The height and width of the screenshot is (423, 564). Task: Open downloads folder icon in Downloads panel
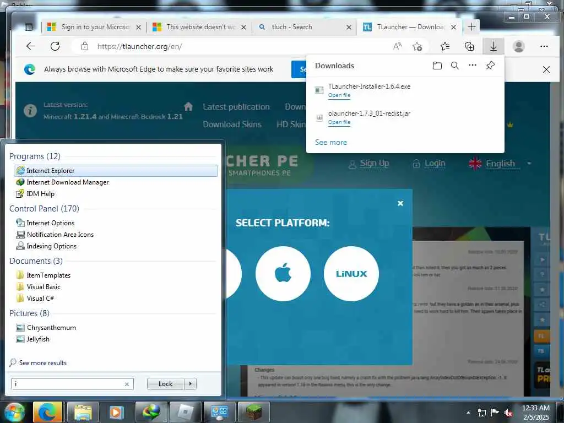(x=437, y=66)
